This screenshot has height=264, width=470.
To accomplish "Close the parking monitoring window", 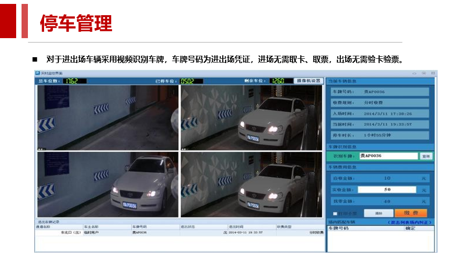I will [x=432, y=73].
